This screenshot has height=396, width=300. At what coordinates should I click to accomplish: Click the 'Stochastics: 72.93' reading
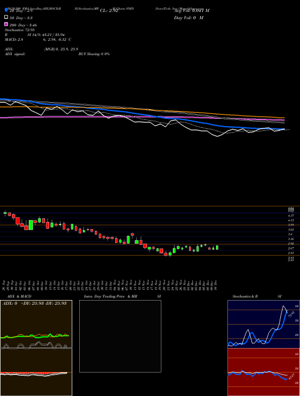(19, 30)
